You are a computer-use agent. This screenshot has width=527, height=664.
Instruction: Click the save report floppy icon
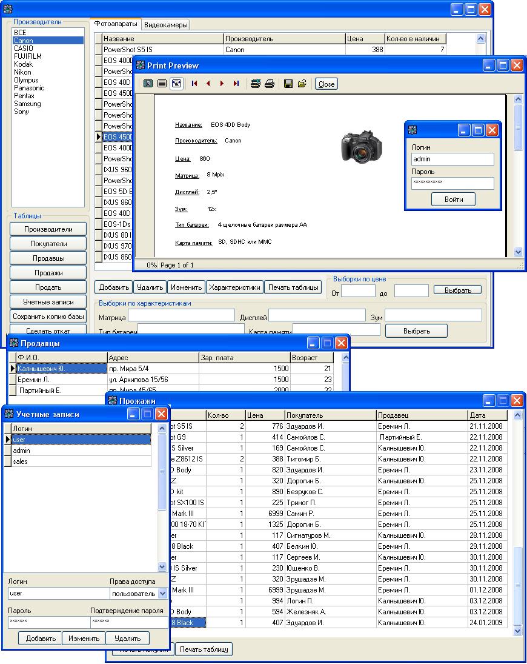click(288, 84)
